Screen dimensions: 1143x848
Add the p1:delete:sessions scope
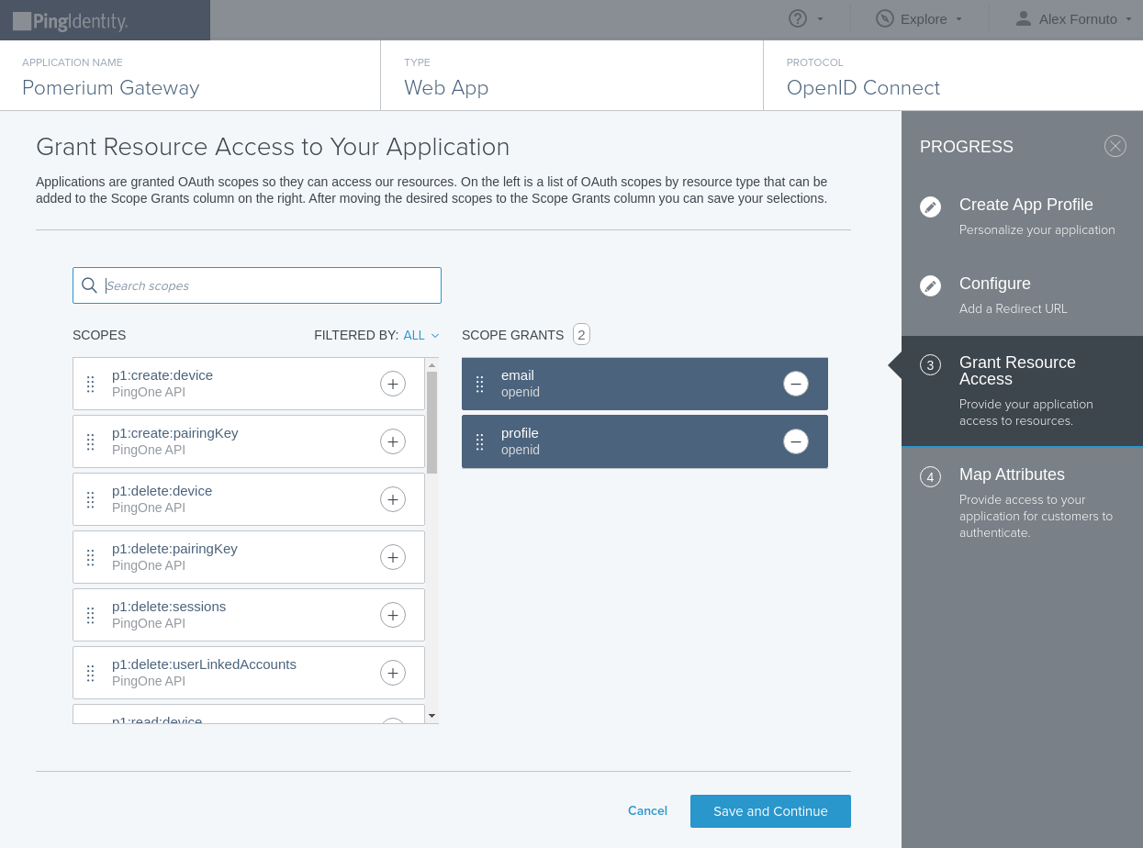coord(393,615)
